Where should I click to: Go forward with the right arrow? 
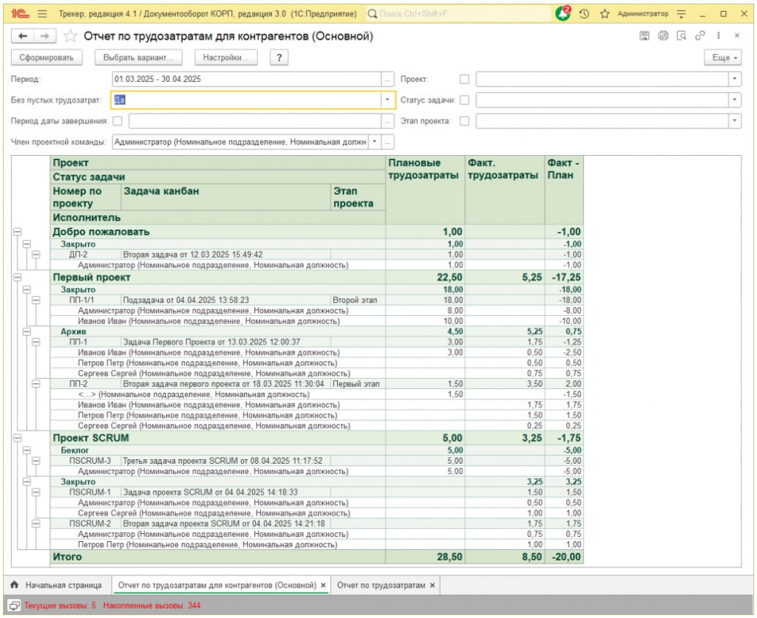tap(44, 36)
